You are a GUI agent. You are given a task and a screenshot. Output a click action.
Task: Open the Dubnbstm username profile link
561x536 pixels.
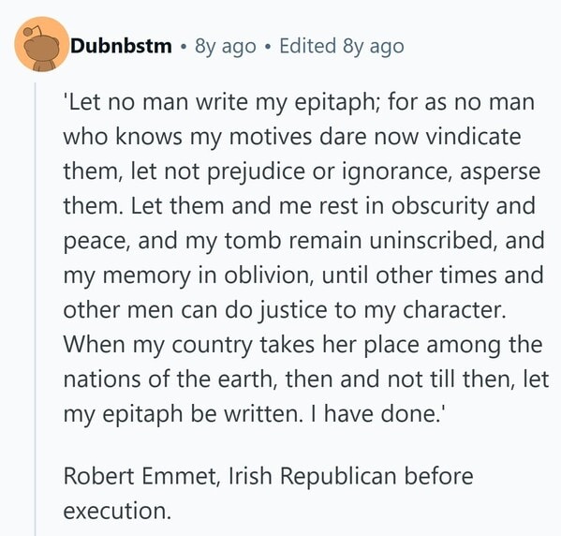coord(121,46)
